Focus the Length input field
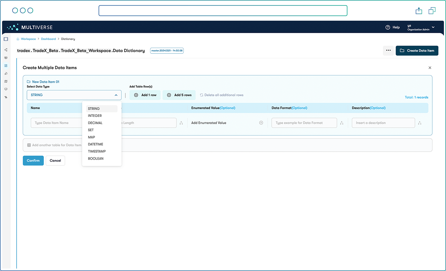The image size is (446, 271). point(149,123)
